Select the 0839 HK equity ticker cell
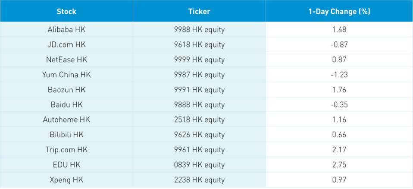413x189 pixels. (199, 164)
